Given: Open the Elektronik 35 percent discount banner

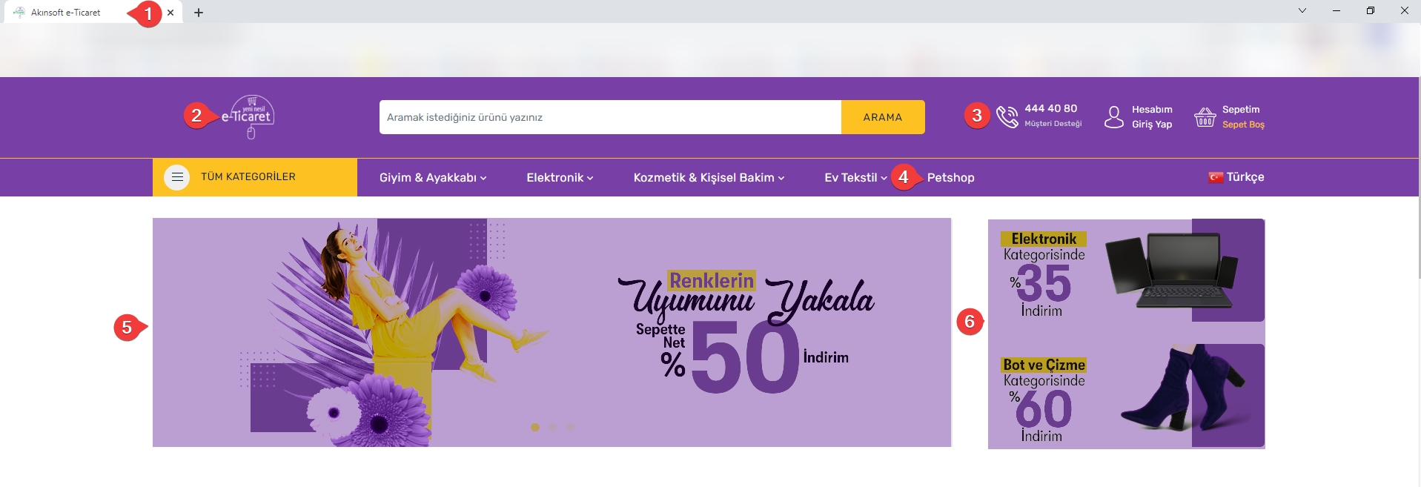Looking at the screenshot, I should point(1126,270).
